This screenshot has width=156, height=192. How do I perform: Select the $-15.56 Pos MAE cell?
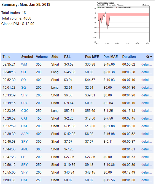[x=109, y=180]
